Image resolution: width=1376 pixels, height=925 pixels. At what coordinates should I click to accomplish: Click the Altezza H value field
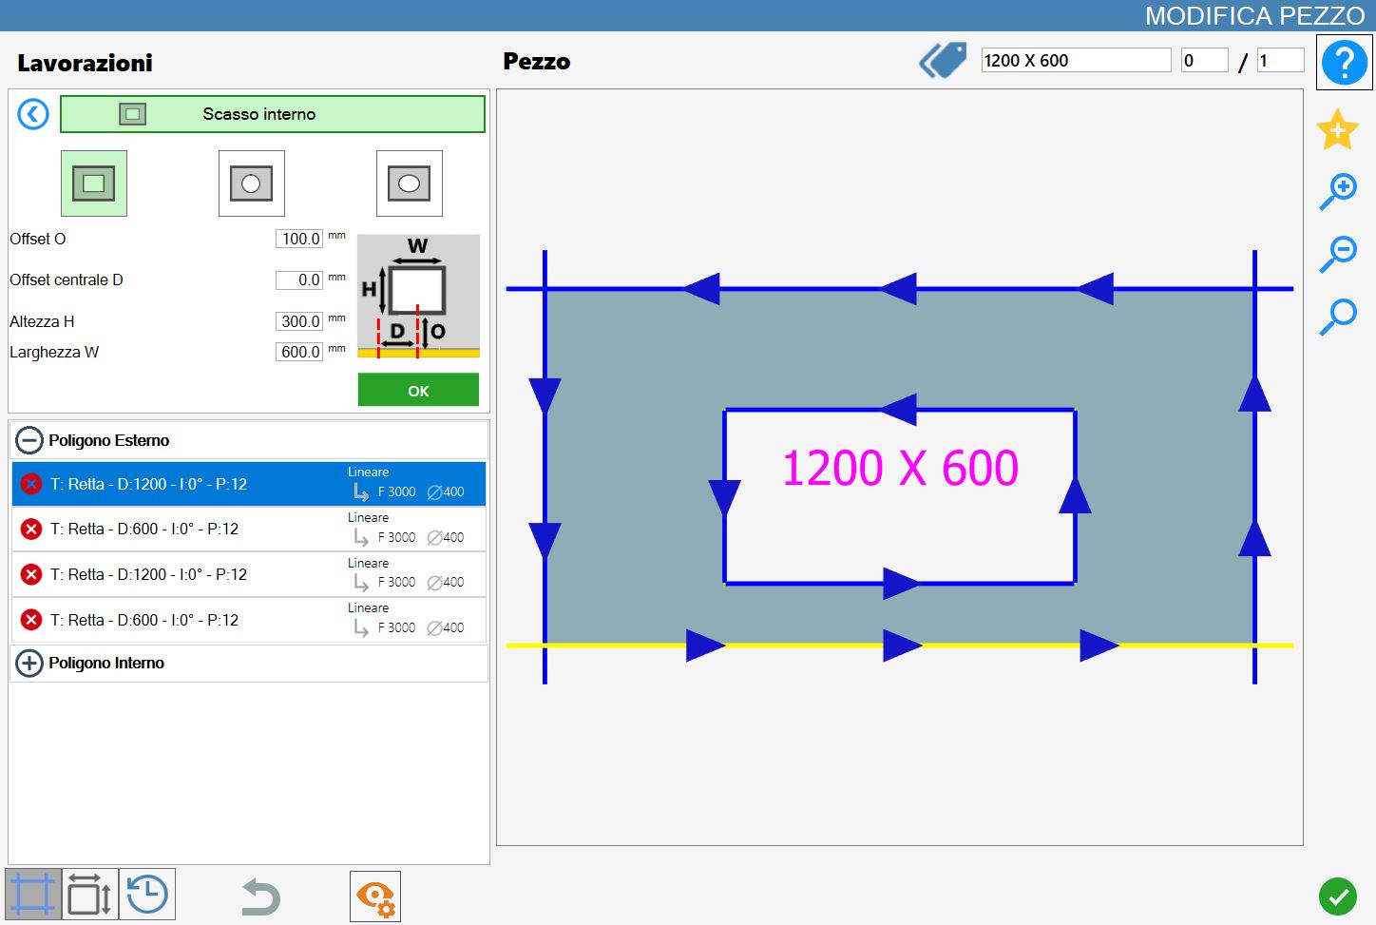tap(299, 321)
